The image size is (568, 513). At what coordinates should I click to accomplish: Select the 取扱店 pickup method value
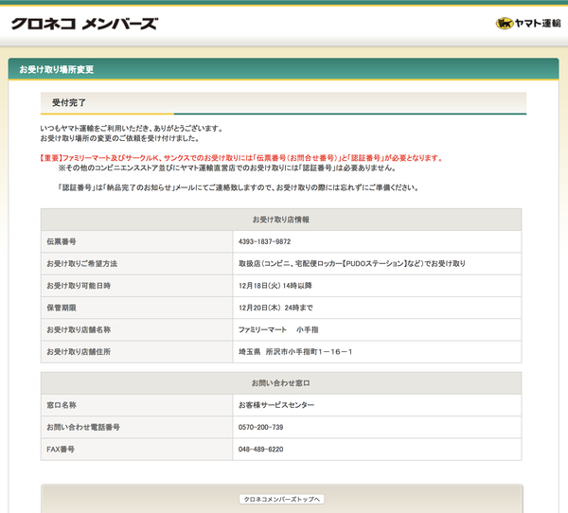[352, 264]
